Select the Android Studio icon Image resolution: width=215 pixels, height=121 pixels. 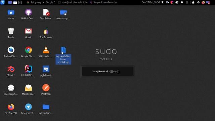point(11,52)
